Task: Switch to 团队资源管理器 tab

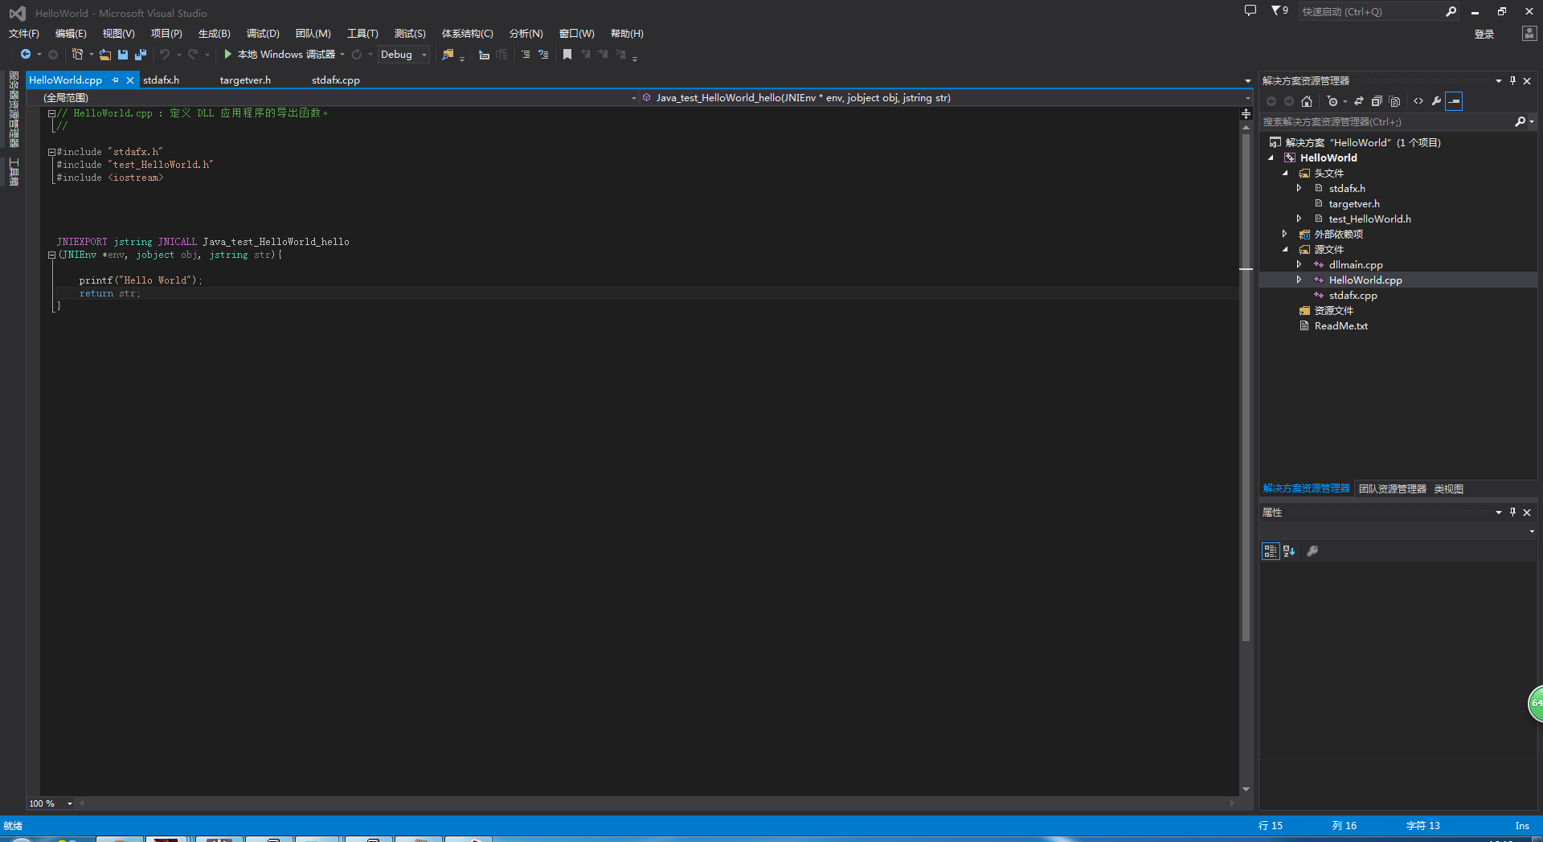Action: 1393,489
